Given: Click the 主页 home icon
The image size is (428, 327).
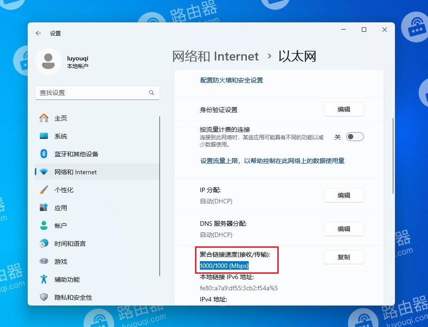Looking at the screenshot, I should pos(44,118).
